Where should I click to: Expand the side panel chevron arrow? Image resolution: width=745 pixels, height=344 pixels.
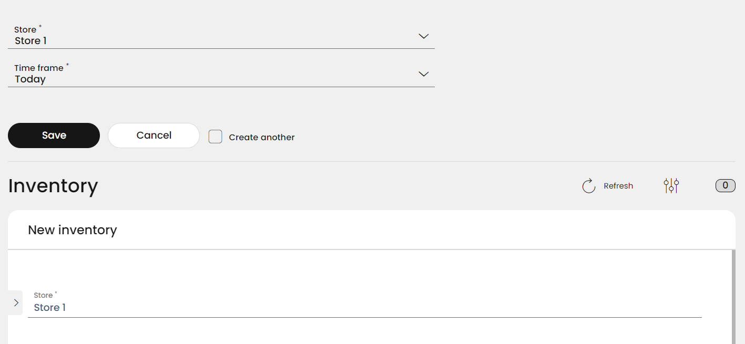click(x=16, y=303)
